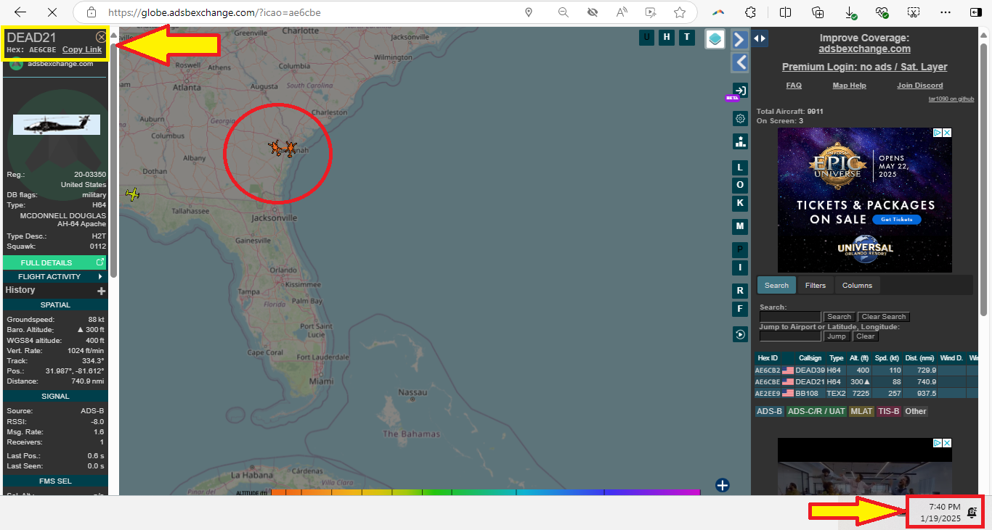
Task: Add page to favorites star icon
Action: tap(680, 12)
